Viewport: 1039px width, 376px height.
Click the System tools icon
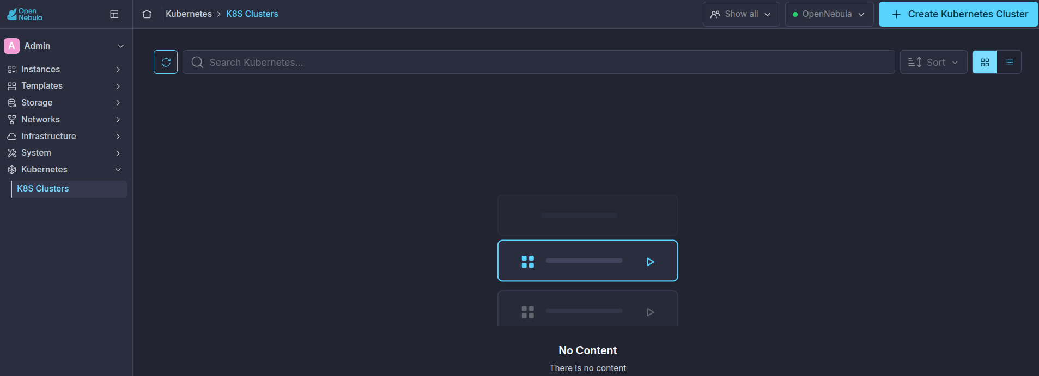click(x=12, y=153)
